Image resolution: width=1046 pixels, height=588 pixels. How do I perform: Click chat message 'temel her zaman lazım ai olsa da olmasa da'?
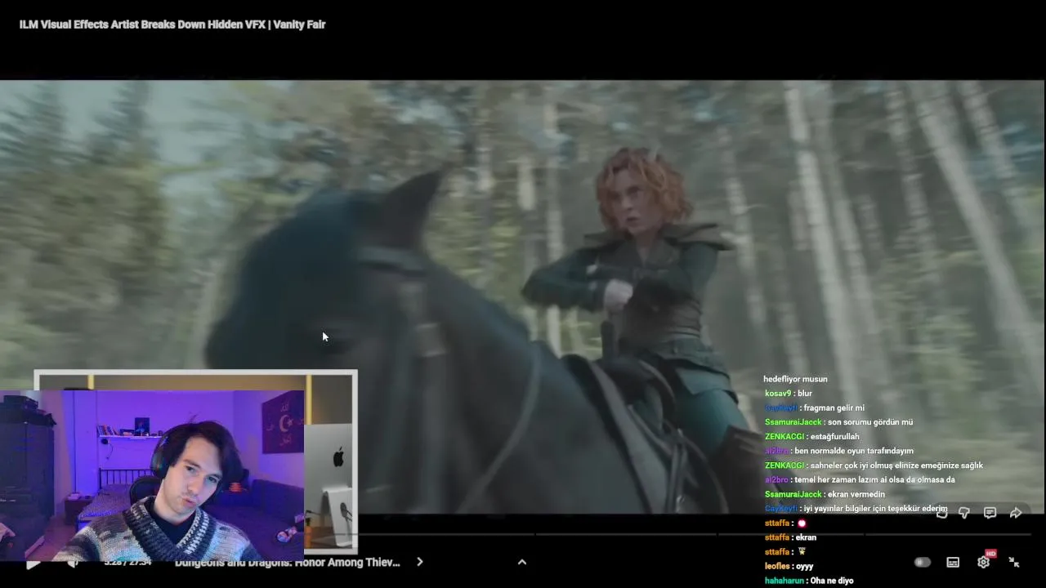coord(875,480)
